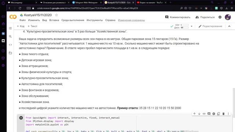Click the Комментировать button
Image resolution: width=235 pixels, height=132 pixels.
click(x=178, y=17)
